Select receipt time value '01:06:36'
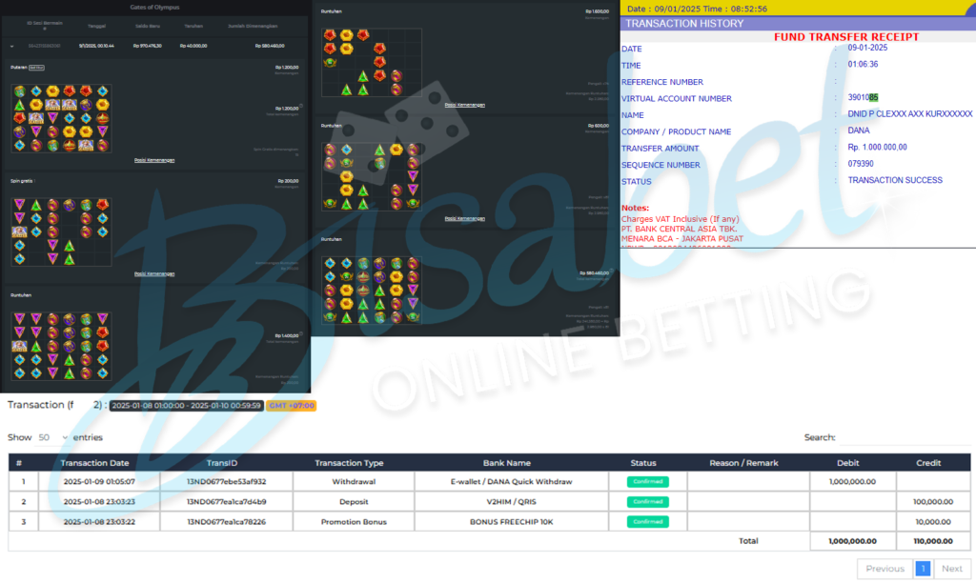This screenshot has height=583, width=976. coord(863,64)
